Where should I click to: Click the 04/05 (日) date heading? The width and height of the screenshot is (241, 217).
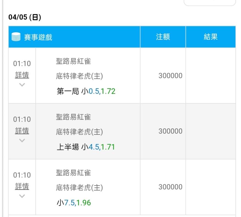[x=25, y=17]
